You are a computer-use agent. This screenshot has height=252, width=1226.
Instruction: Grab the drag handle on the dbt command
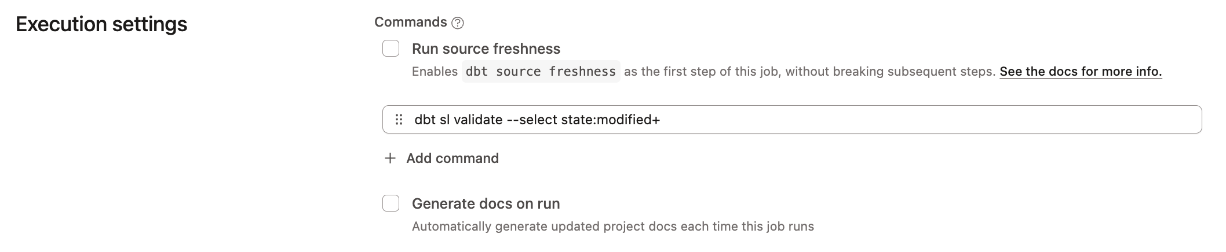399,120
